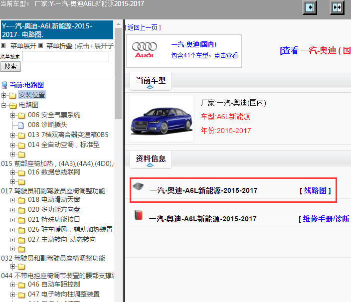The width and height of the screenshot is (351, 302).
Task: Click the left panel scrollbar up arrow
Action: [118, 24]
